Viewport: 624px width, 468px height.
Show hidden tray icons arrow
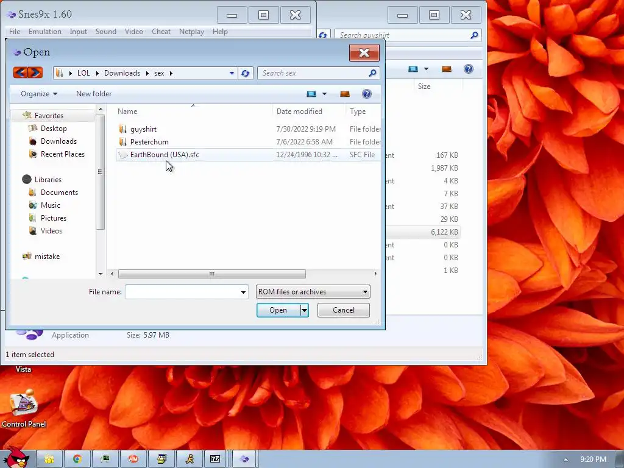tap(565, 459)
